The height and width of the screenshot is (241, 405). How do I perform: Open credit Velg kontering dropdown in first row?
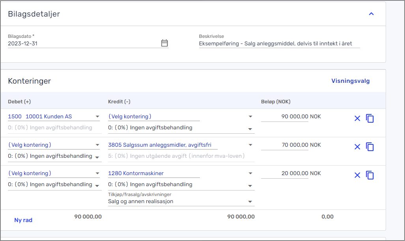point(250,117)
